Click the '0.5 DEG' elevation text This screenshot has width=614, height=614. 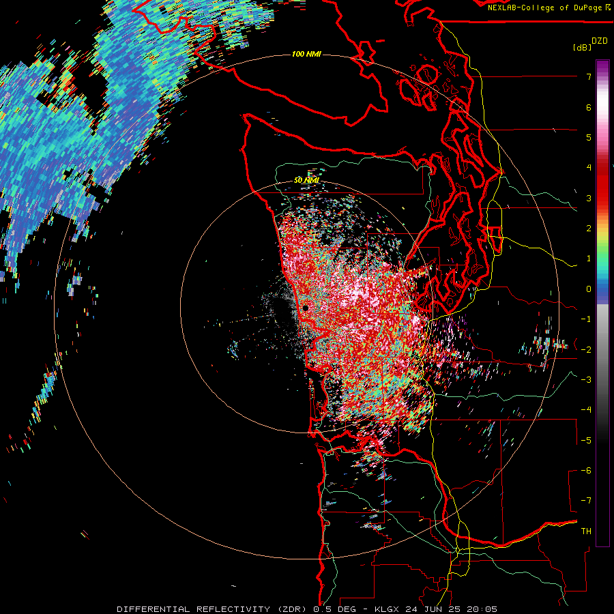pyautogui.click(x=335, y=609)
